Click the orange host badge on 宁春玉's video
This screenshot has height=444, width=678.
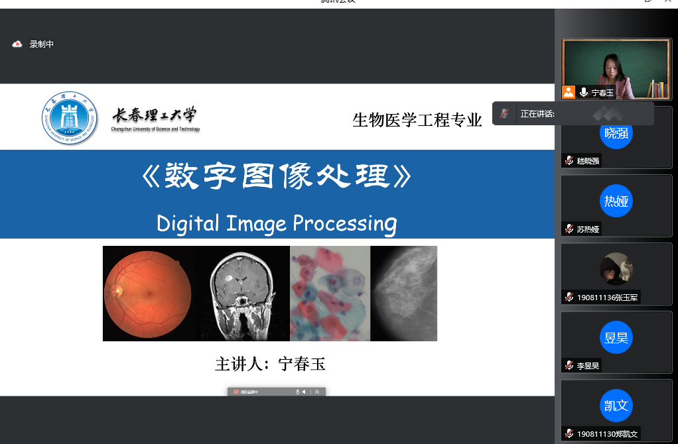click(x=569, y=92)
